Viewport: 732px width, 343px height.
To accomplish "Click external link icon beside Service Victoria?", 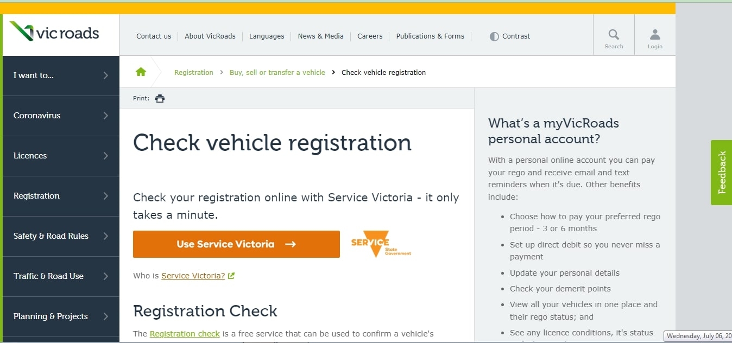I will click(x=231, y=276).
